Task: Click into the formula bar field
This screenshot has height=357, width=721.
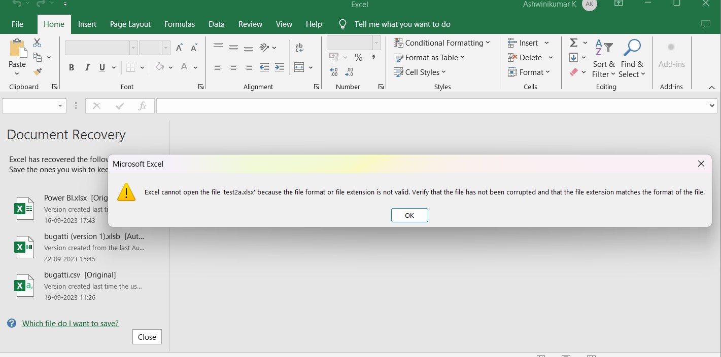Action: coord(431,106)
